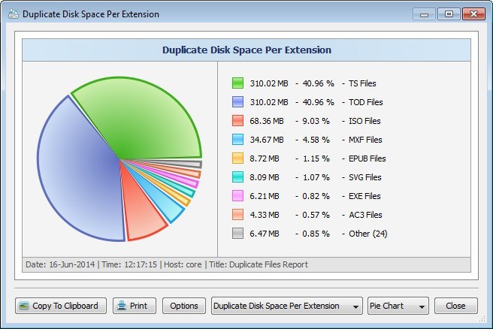Click the orange EPUB Files legend swatch
This screenshot has width=493, height=329.
click(237, 158)
